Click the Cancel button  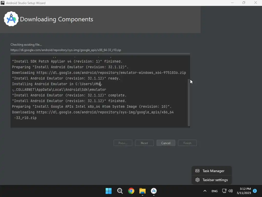pos(166,143)
